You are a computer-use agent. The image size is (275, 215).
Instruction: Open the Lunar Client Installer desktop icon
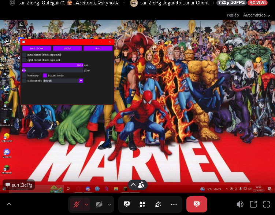(x=21, y=27)
